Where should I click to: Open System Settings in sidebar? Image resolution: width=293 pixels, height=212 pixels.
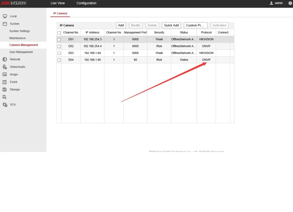(x=20, y=31)
